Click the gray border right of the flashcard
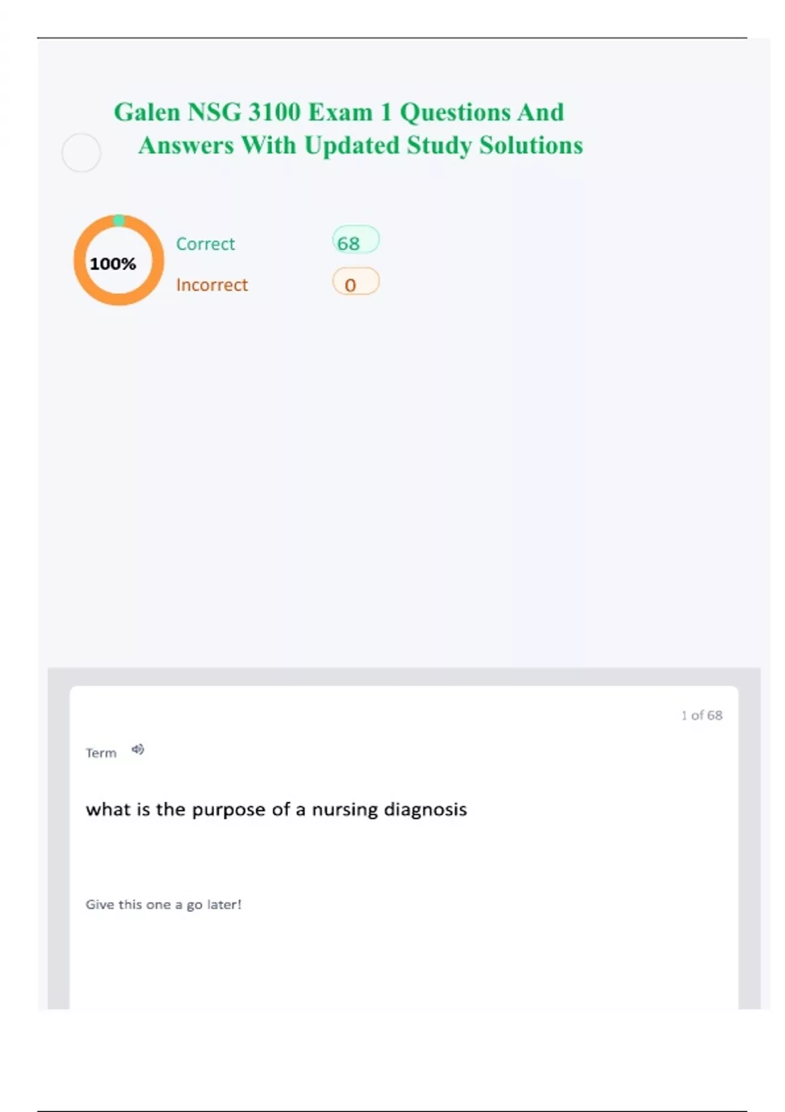Image resolution: width=785 pixels, height=1112 pixels. point(750,850)
